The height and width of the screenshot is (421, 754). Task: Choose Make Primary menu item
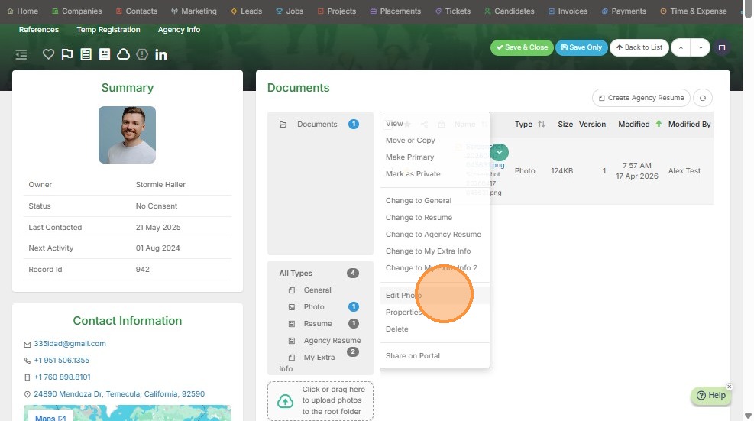(x=435, y=157)
